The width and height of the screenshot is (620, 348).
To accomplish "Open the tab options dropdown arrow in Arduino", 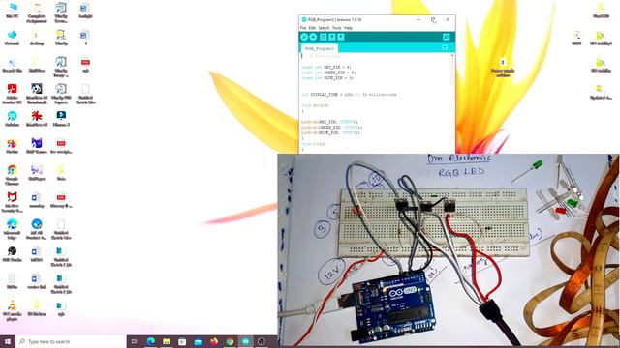I will coord(445,47).
